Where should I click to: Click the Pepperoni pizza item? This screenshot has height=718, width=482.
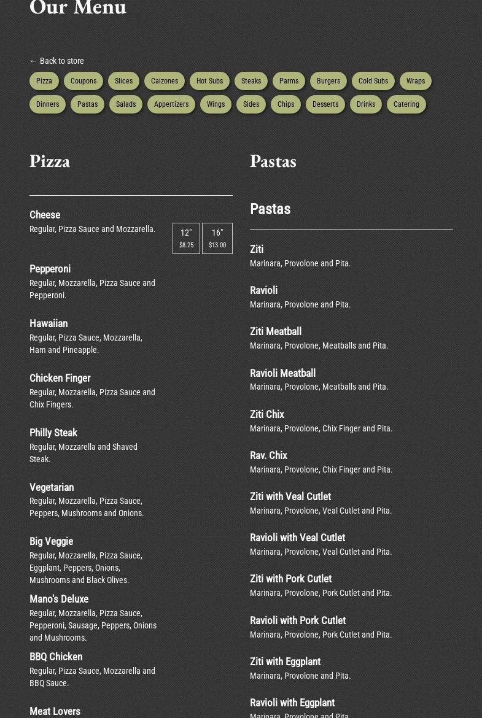pyautogui.click(x=50, y=269)
